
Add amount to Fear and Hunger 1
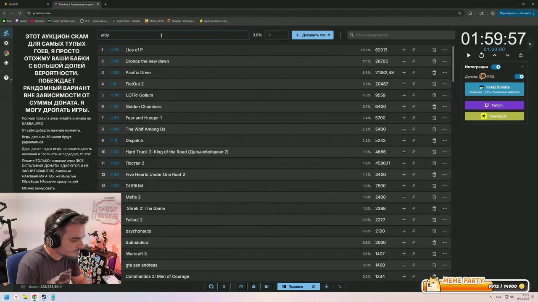pos(404,118)
